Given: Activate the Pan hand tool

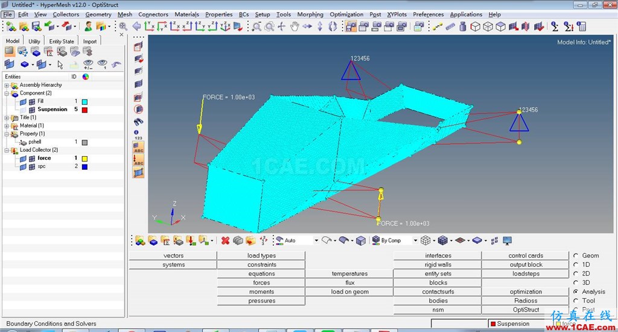Looking at the screenshot, I should (x=295, y=27).
